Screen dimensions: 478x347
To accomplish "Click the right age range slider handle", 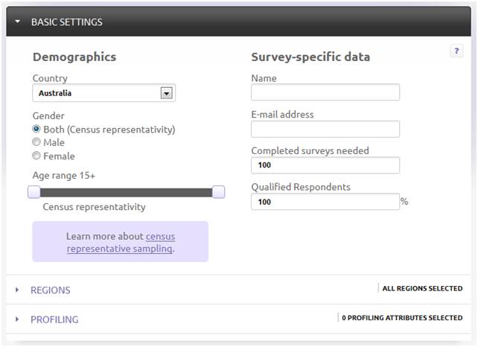I will click(218, 192).
